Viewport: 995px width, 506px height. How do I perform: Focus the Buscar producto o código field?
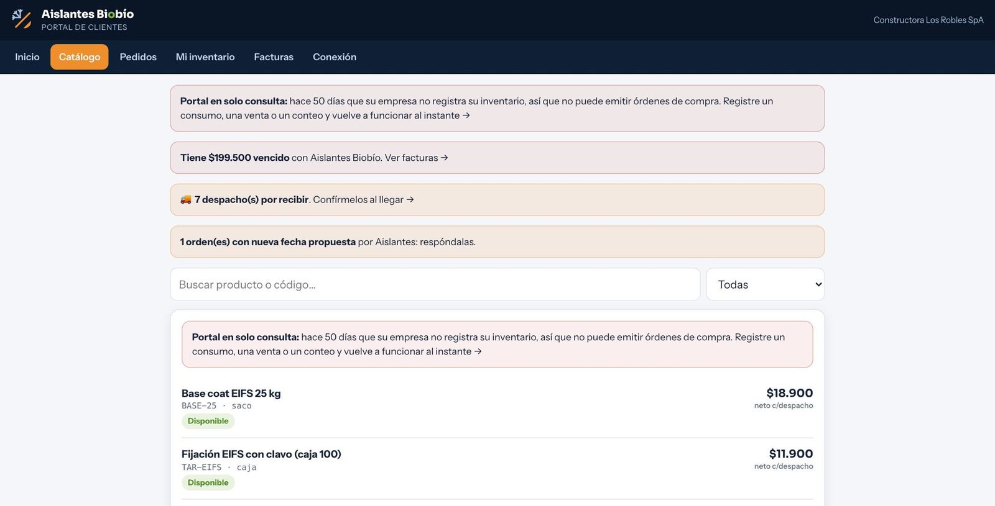435,284
